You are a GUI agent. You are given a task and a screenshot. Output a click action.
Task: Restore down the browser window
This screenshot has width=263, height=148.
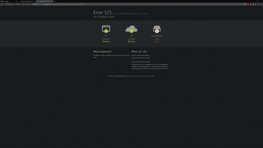(x=257, y=1)
